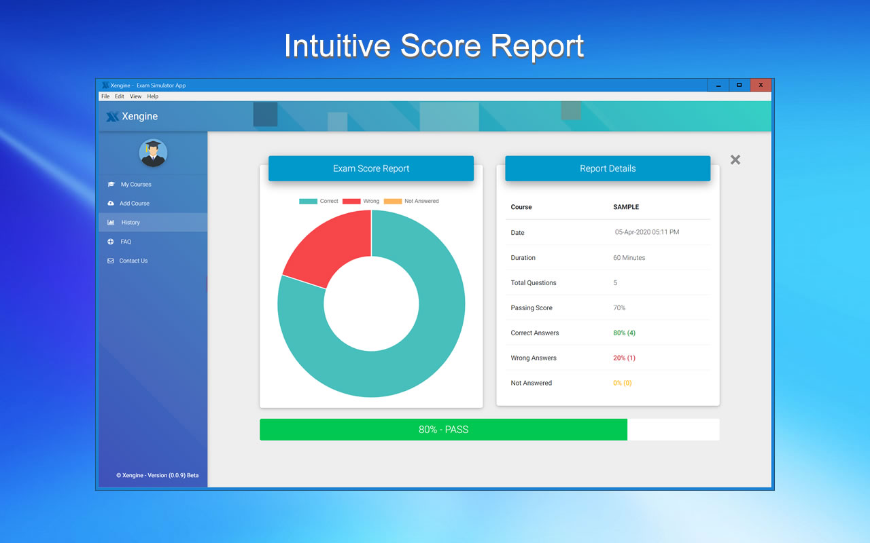870x543 pixels.
Task: Click the Add Course cloud upload icon
Action: 110,203
